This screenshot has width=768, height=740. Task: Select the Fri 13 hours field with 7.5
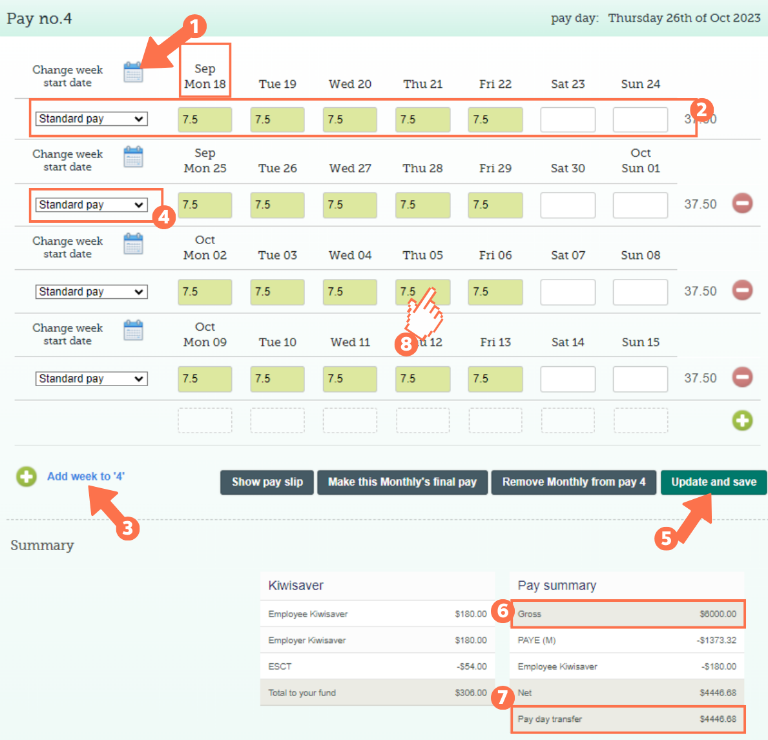[495, 379]
